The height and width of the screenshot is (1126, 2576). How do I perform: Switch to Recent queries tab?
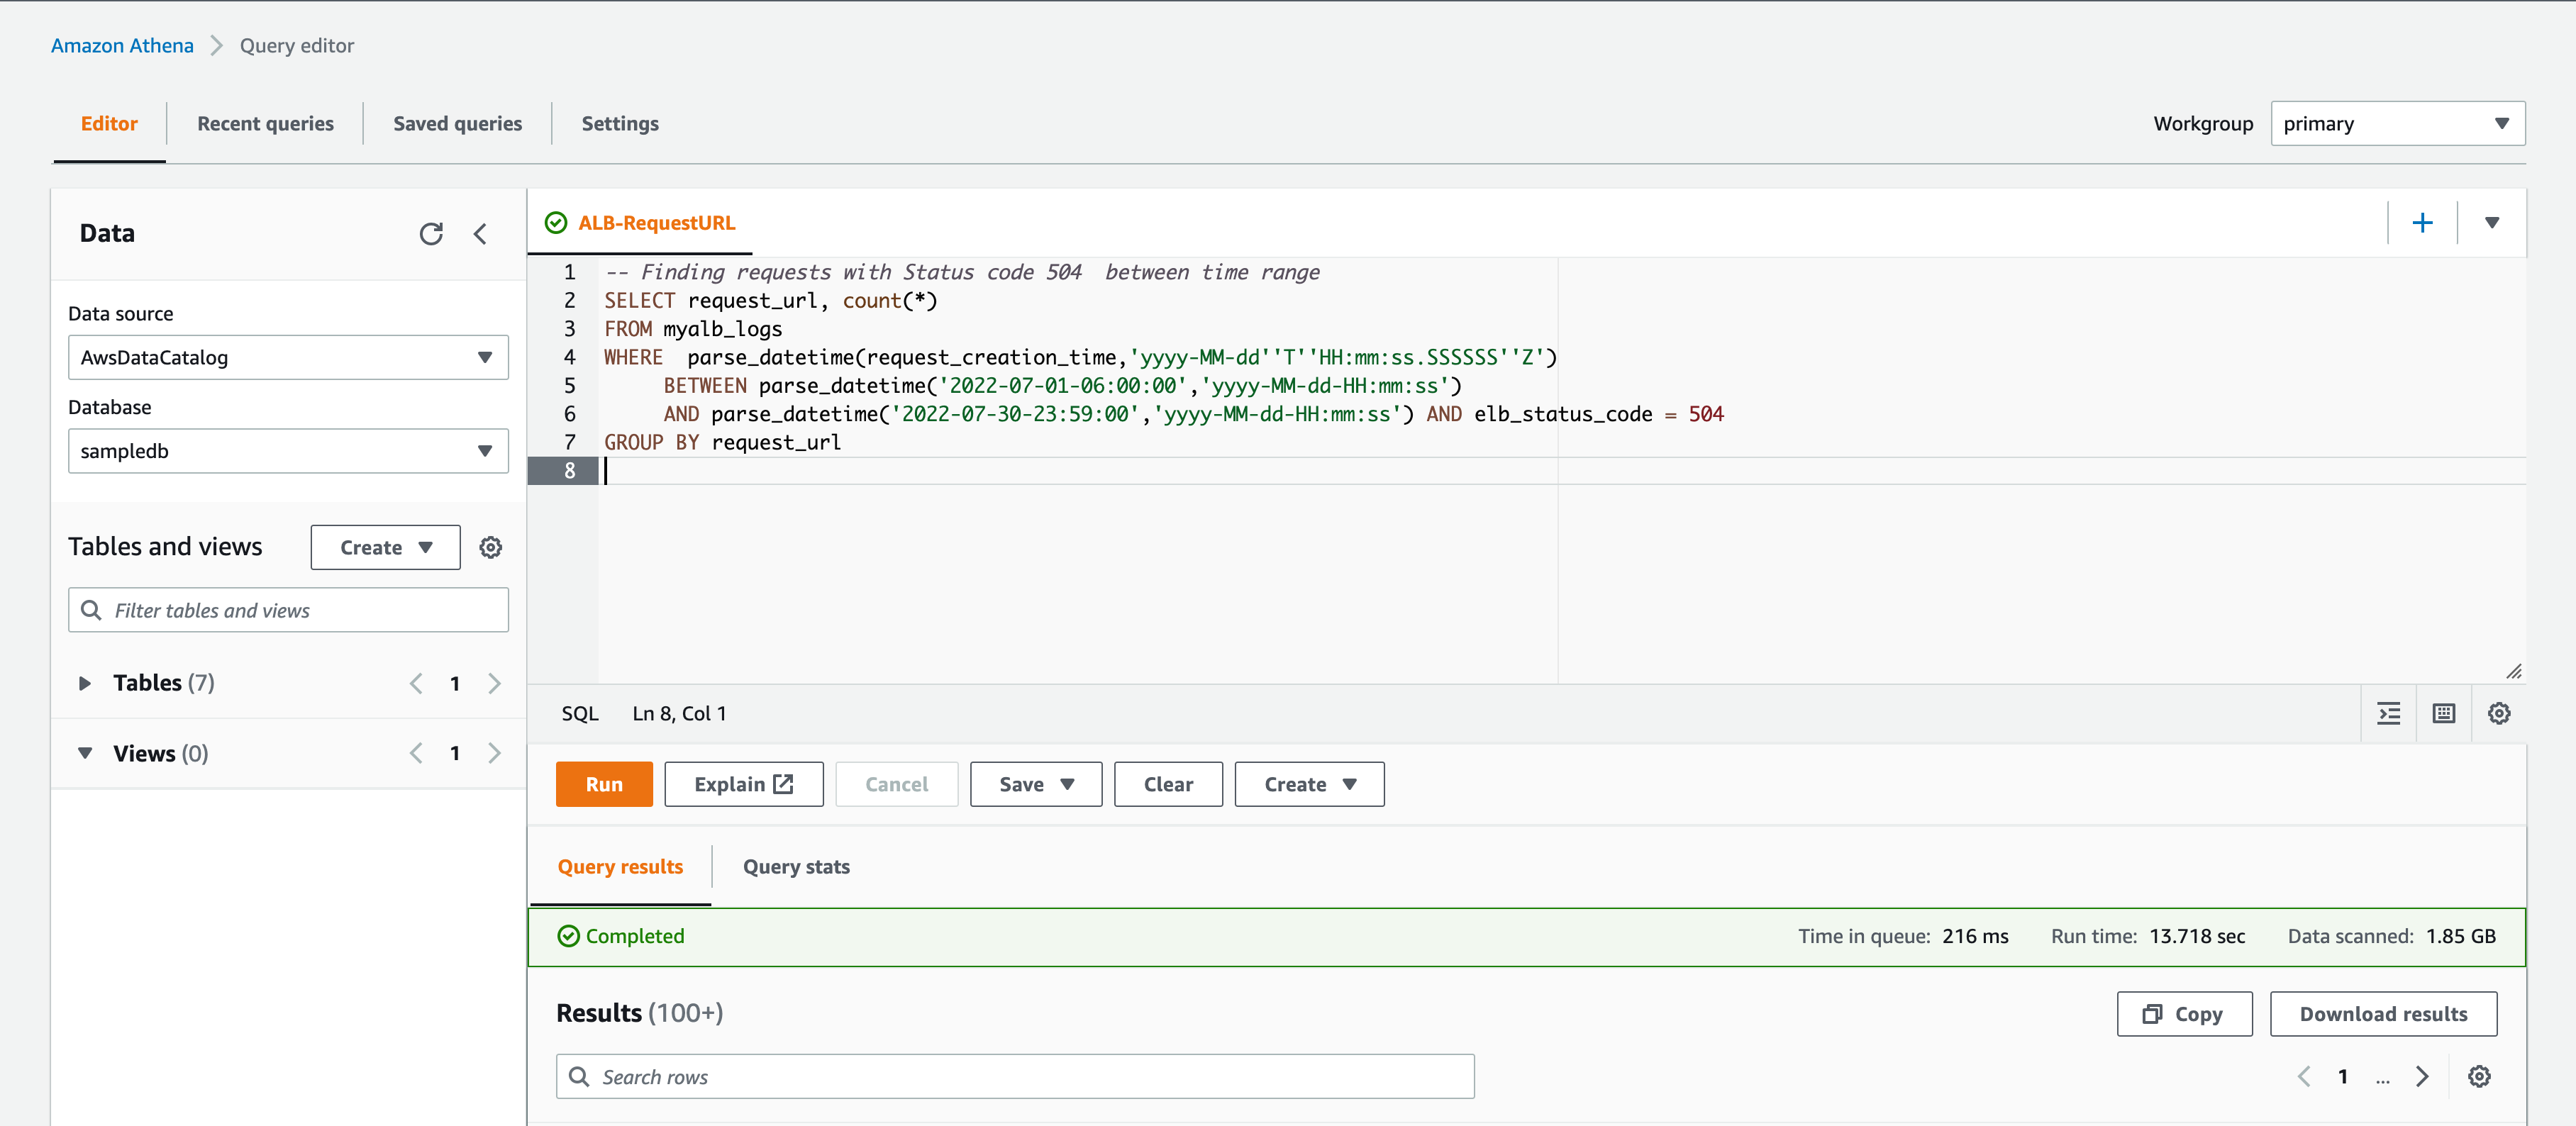(265, 124)
